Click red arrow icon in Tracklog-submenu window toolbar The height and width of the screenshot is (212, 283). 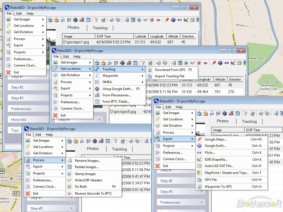[205, 63]
